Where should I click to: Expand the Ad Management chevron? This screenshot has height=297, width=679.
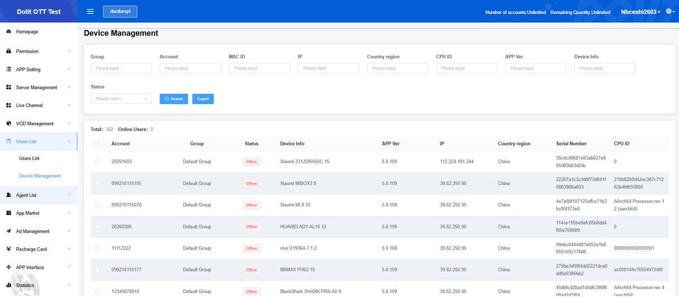click(69, 231)
